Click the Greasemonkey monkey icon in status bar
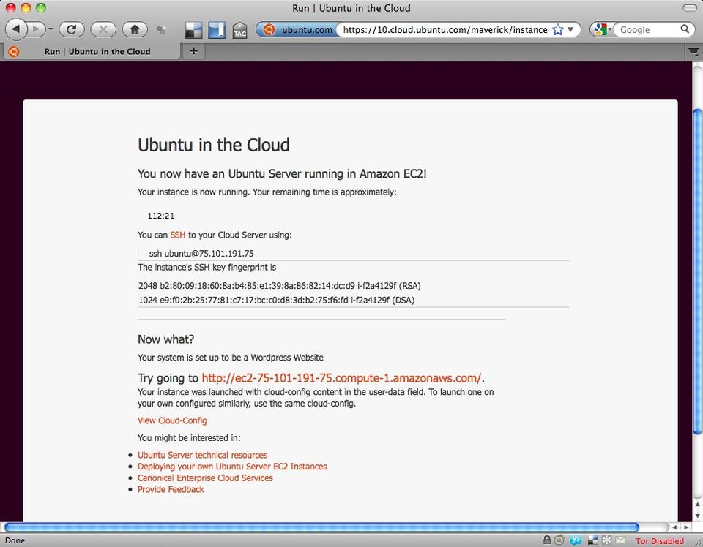 point(561,540)
